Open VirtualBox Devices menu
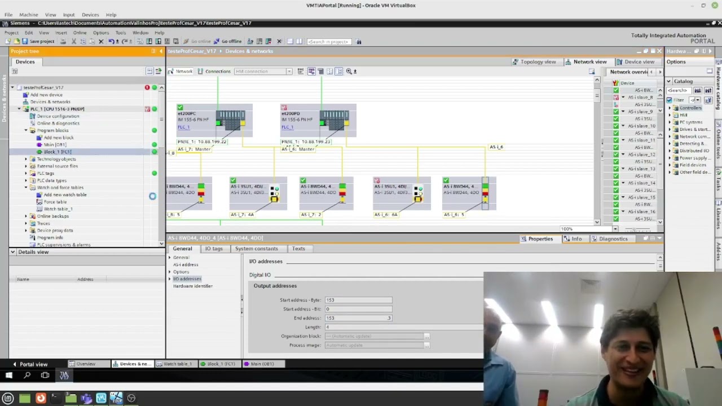Image resolution: width=722 pixels, height=406 pixels. 90,15
